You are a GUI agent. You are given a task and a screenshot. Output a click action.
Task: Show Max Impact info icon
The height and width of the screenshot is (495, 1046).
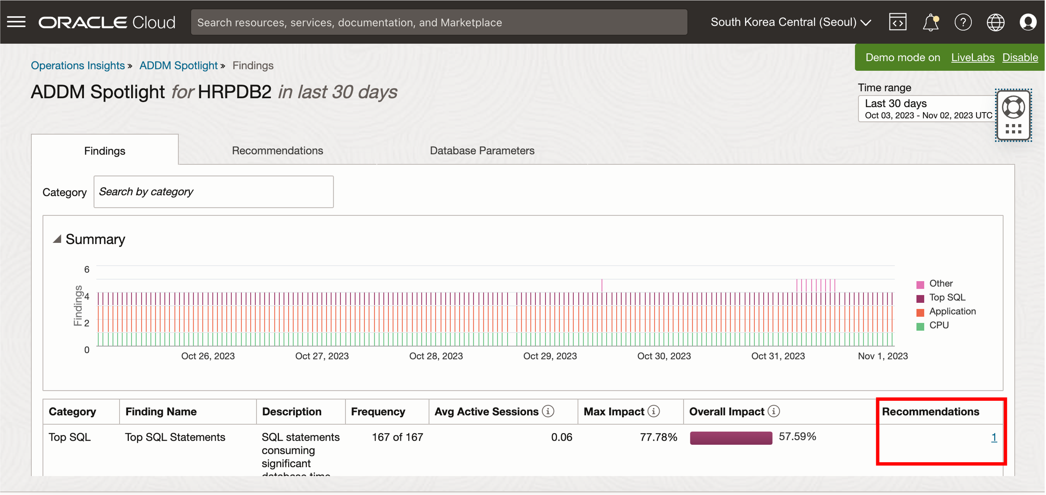click(x=654, y=411)
